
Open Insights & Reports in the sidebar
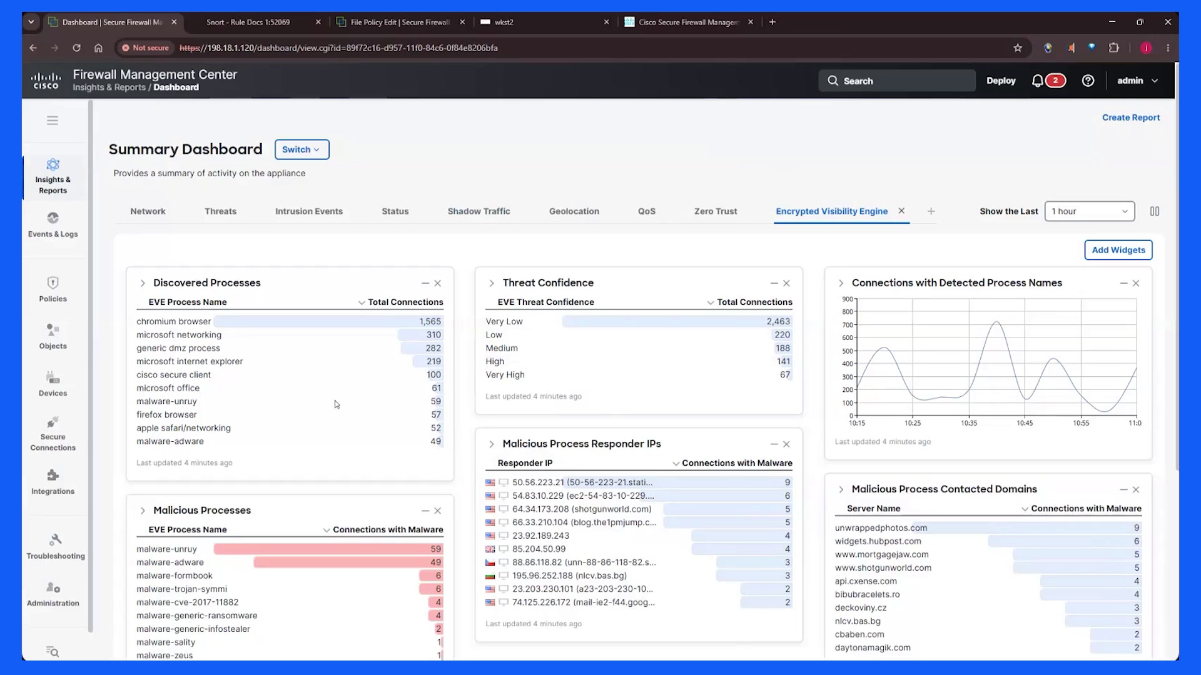pyautogui.click(x=53, y=177)
